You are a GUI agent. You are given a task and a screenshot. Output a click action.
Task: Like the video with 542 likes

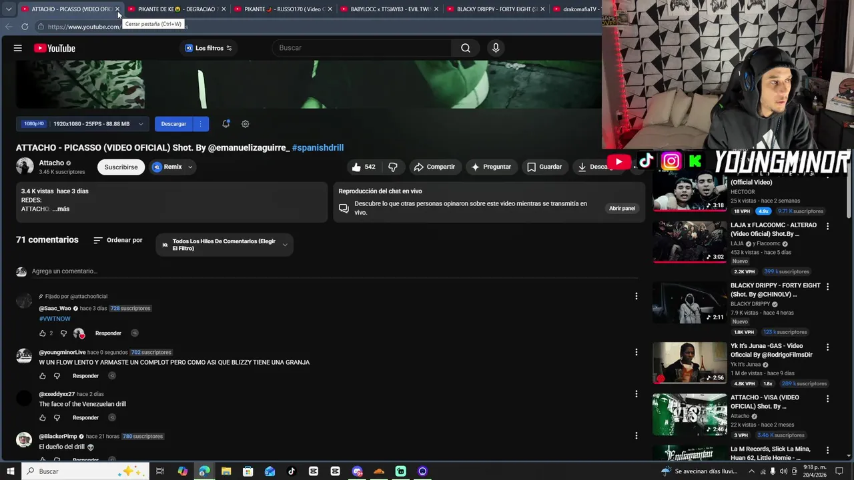363,167
